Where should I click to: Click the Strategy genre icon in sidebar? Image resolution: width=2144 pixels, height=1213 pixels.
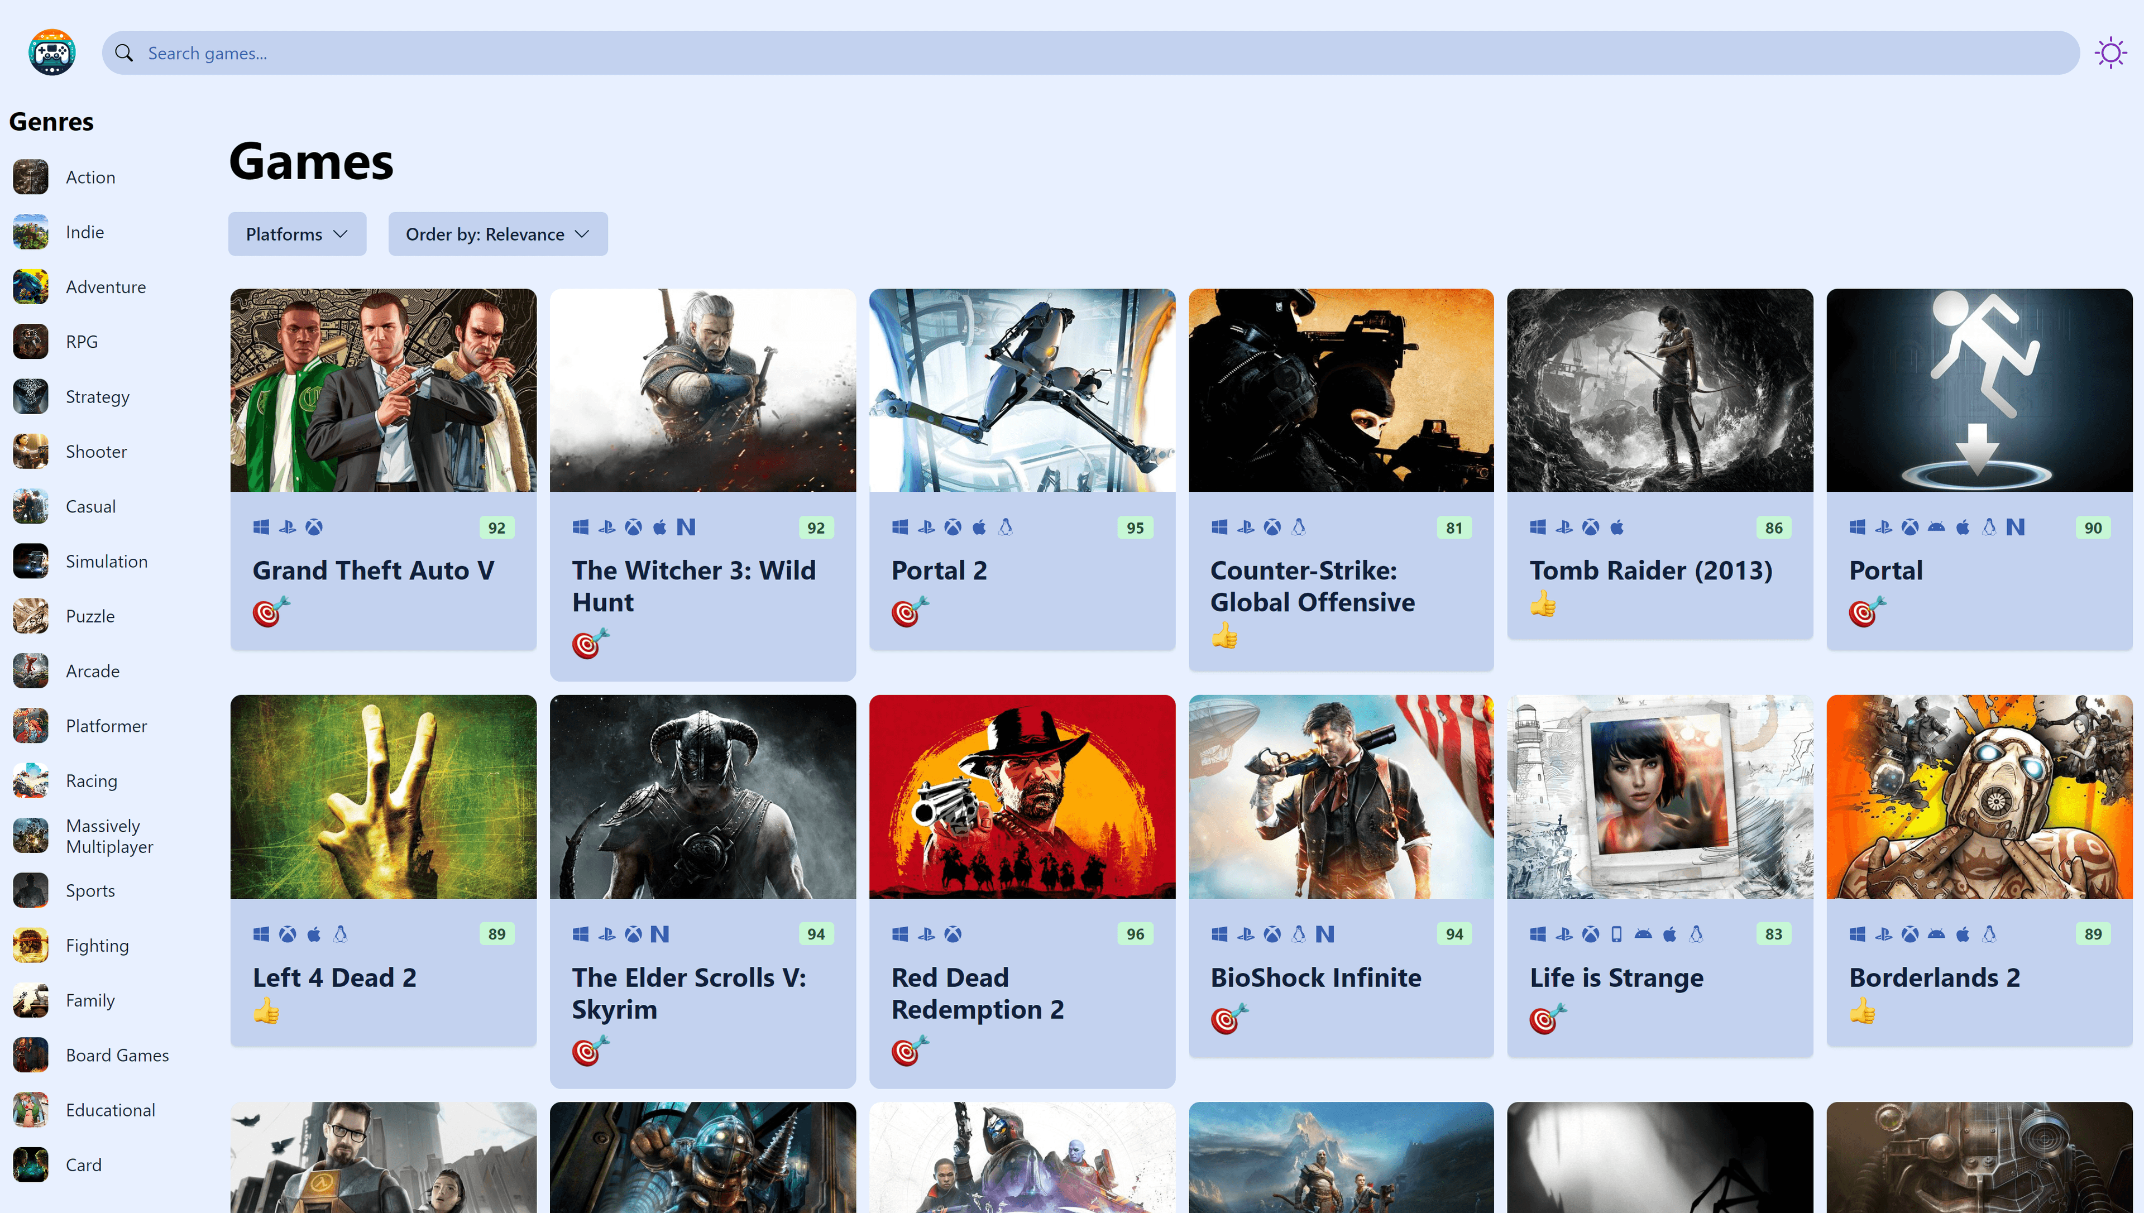32,396
